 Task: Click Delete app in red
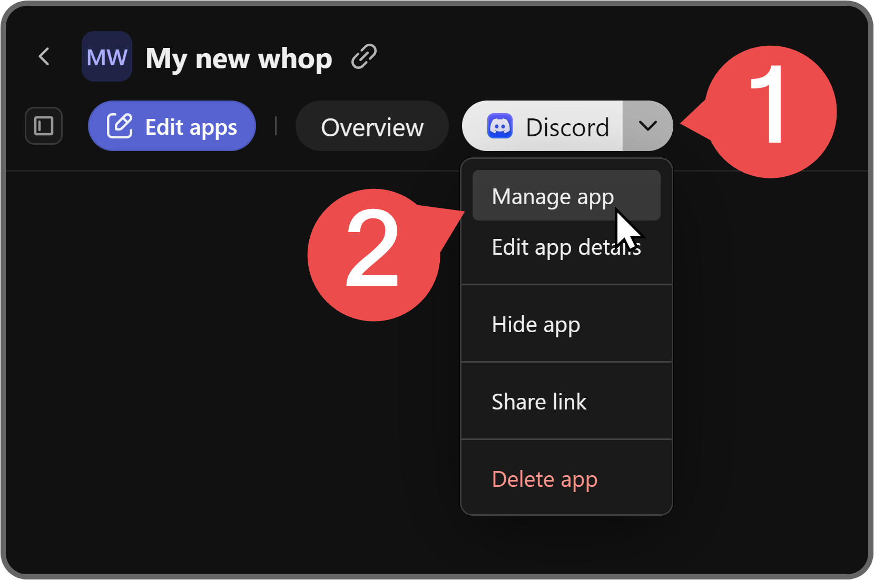coord(544,479)
